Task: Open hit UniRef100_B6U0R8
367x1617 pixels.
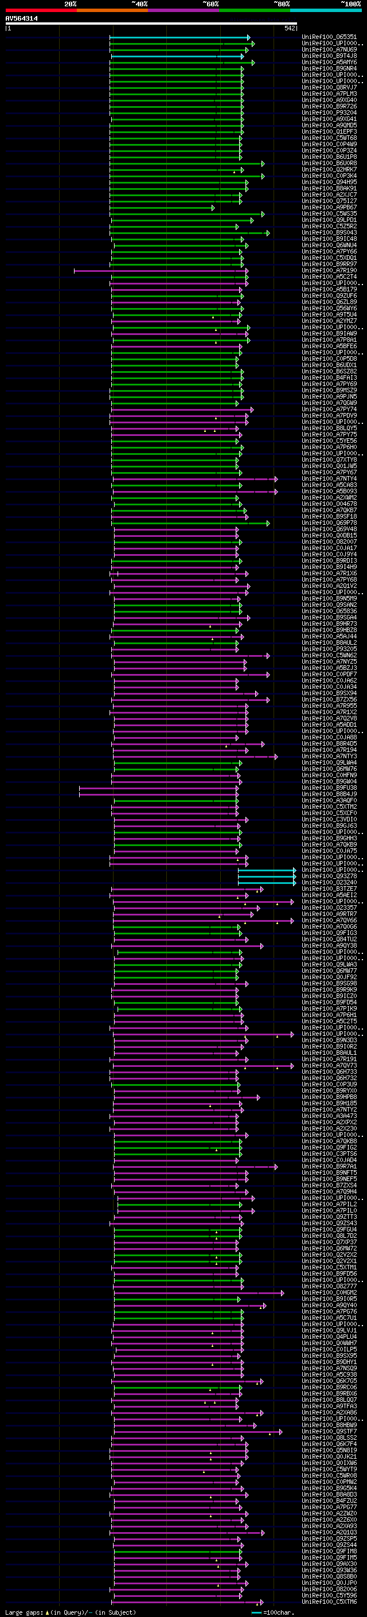Action: tap(329, 163)
